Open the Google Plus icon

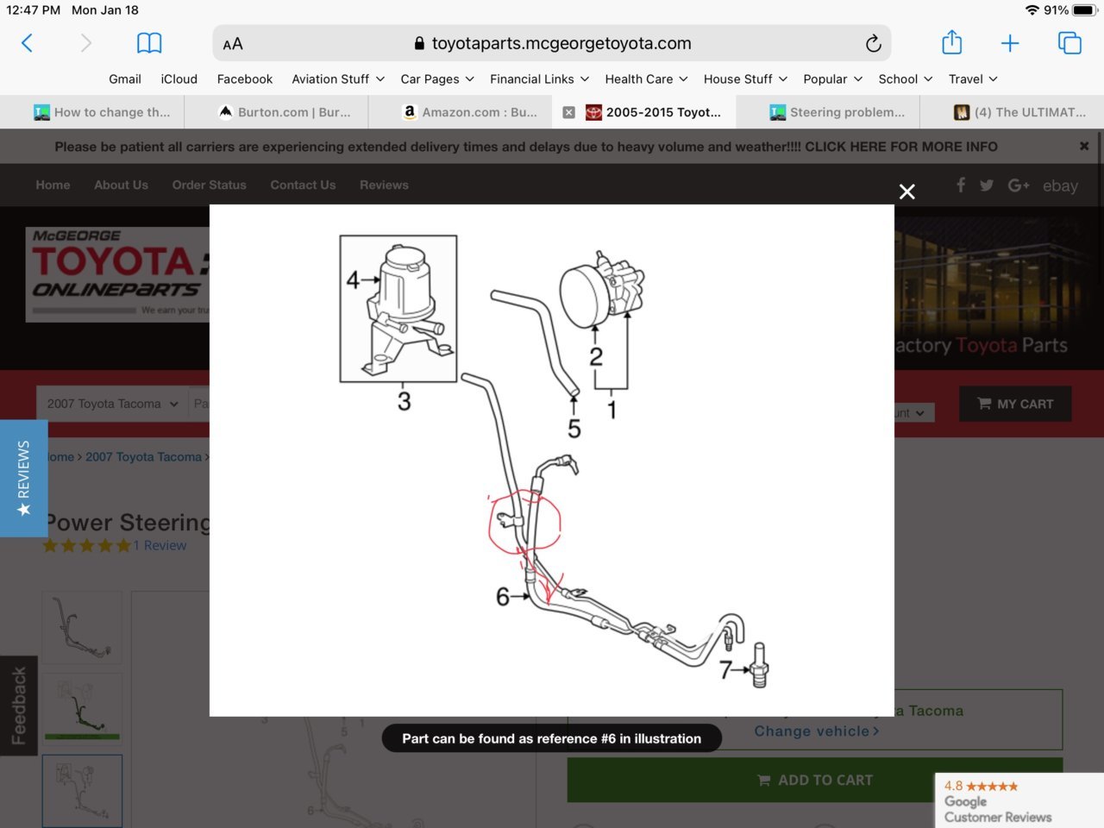1019,185
